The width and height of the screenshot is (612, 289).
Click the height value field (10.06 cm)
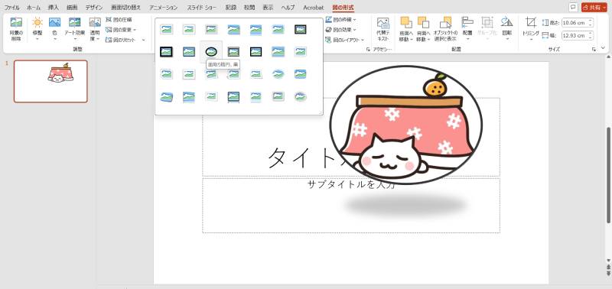575,23
